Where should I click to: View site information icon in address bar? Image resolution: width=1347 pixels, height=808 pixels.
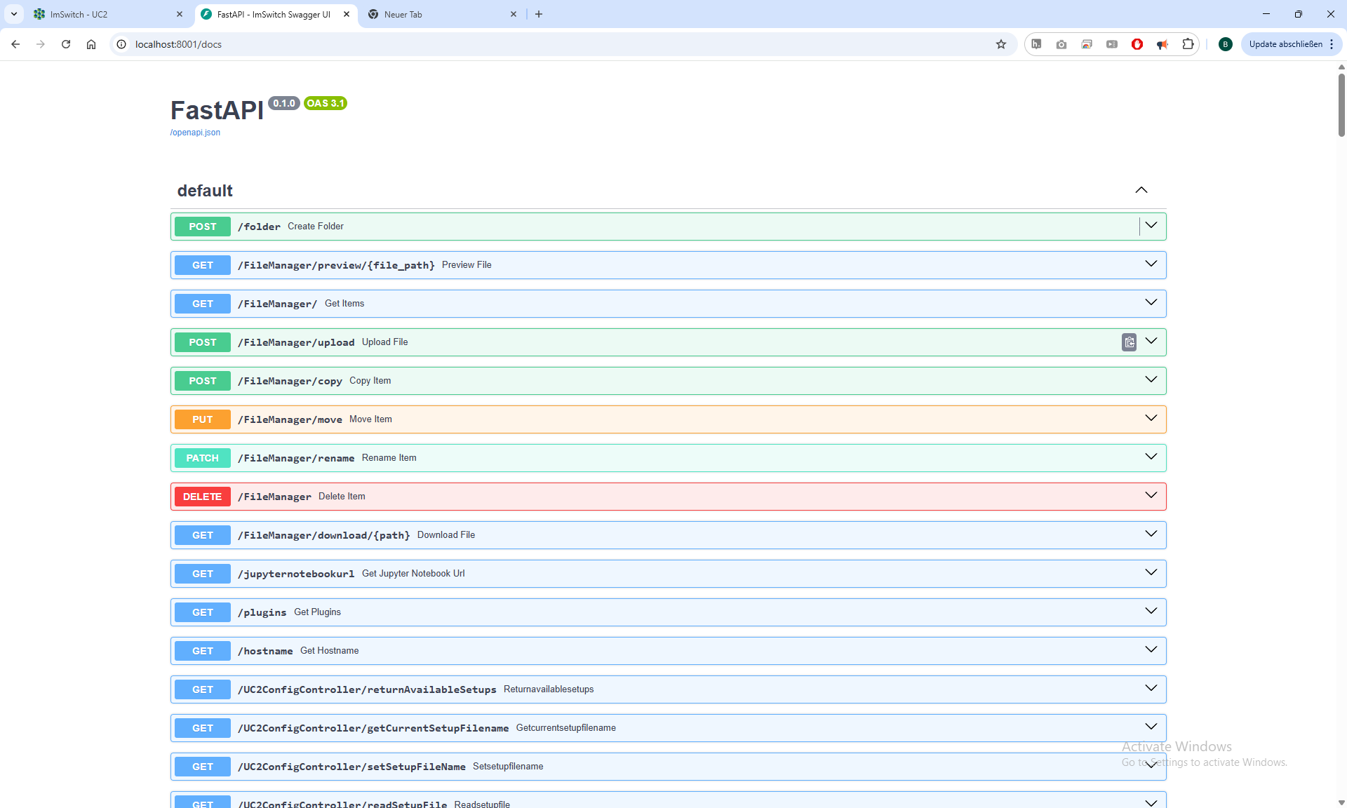click(x=121, y=44)
